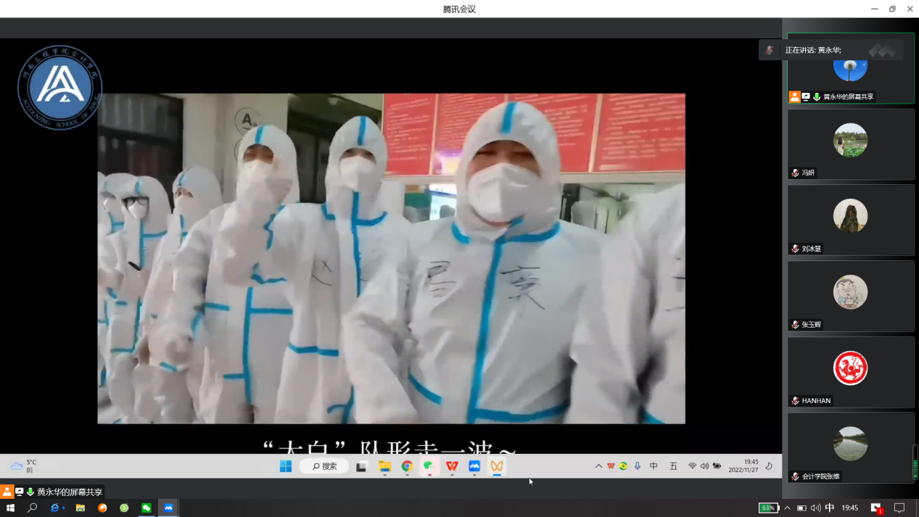The height and width of the screenshot is (517, 919).
Task: Select HANHAN's participant video tile
Action: click(x=851, y=372)
